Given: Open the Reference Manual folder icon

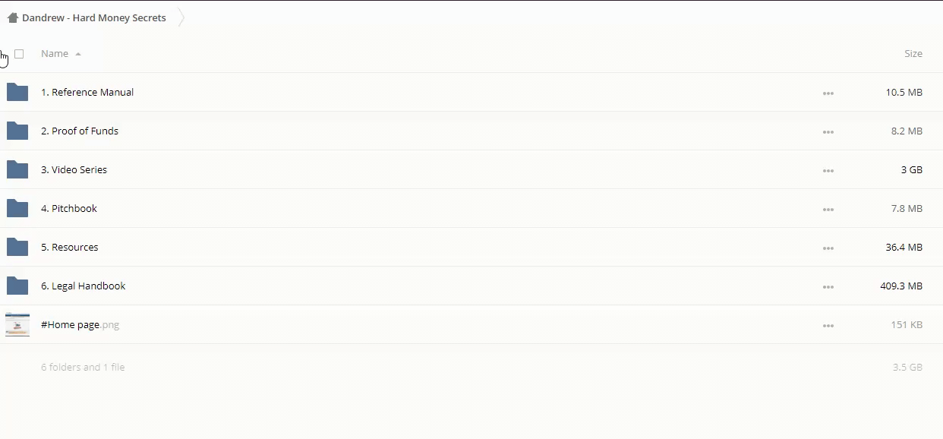Looking at the screenshot, I should point(17,93).
